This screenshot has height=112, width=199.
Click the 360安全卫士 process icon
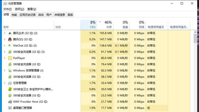click(10, 89)
